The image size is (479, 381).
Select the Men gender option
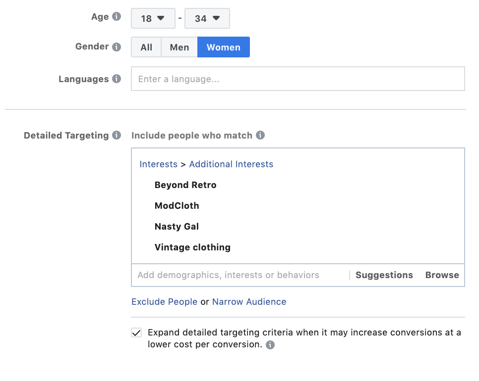point(179,47)
